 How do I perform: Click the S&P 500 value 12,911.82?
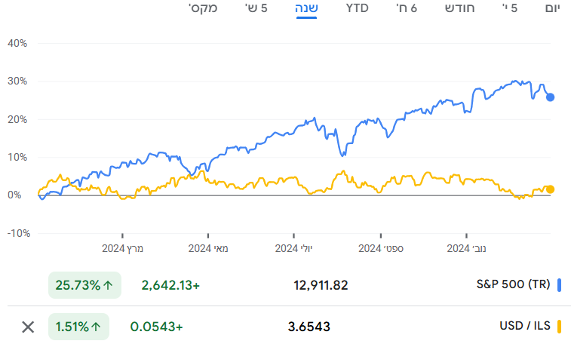[321, 285]
